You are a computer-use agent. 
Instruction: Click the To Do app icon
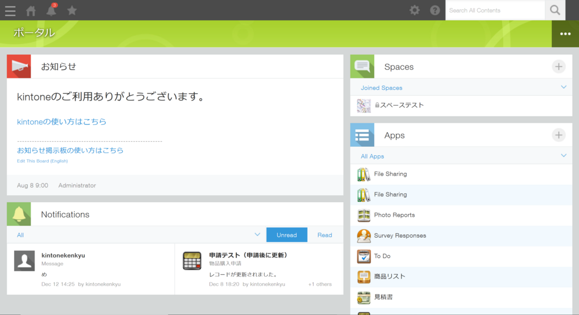(364, 256)
